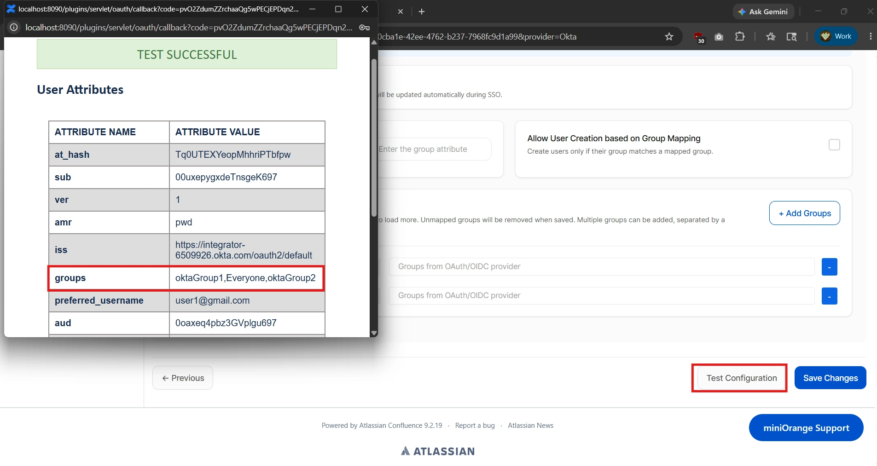This screenshot has height=466, width=877.
Task: Click the aud value 0oaxeq4pbz3GVplgu697
Action: click(226, 323)
